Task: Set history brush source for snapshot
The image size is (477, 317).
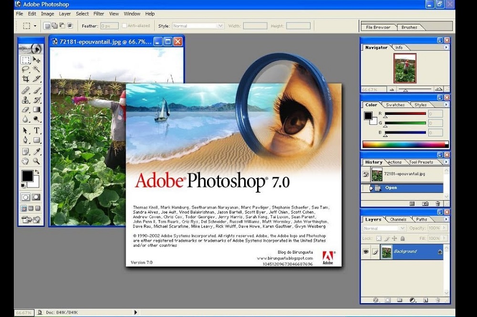Action: (366, 174)
